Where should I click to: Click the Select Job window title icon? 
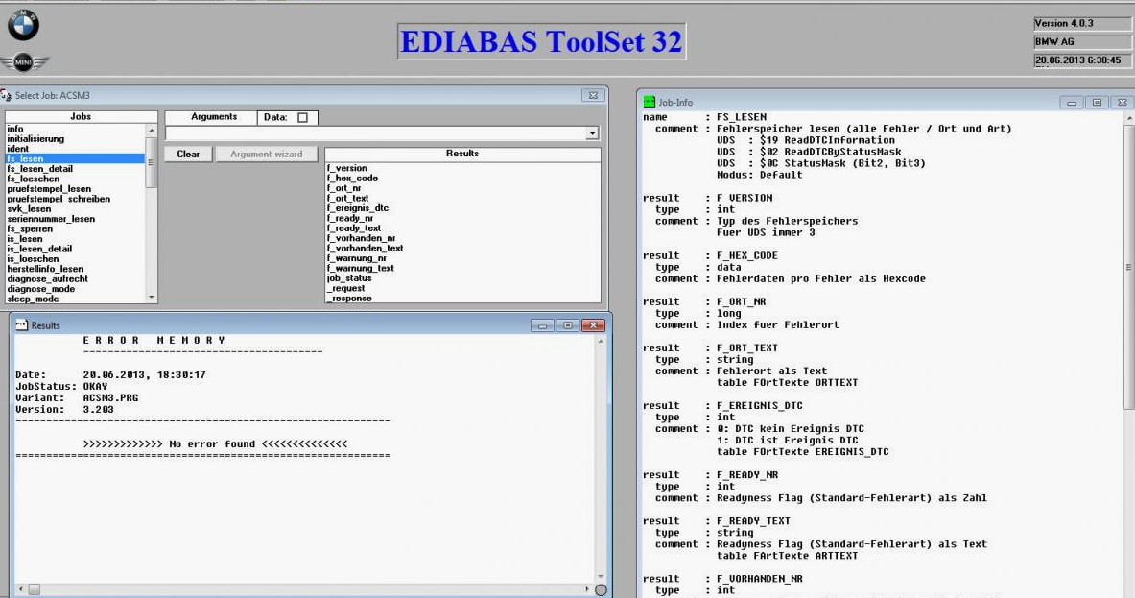[x=6, y=95]
